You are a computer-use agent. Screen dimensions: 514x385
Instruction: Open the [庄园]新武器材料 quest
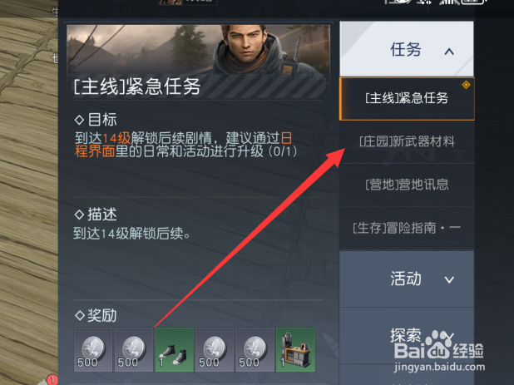(407, 142)
